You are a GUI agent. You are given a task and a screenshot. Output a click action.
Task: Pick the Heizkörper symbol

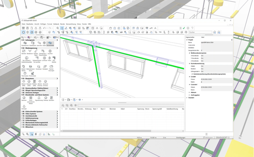[38, 67]
